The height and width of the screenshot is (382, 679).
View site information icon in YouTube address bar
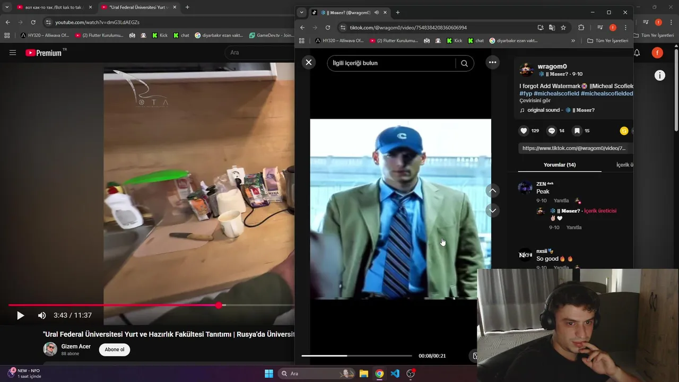pyautogui.click(x=48, y=22)
